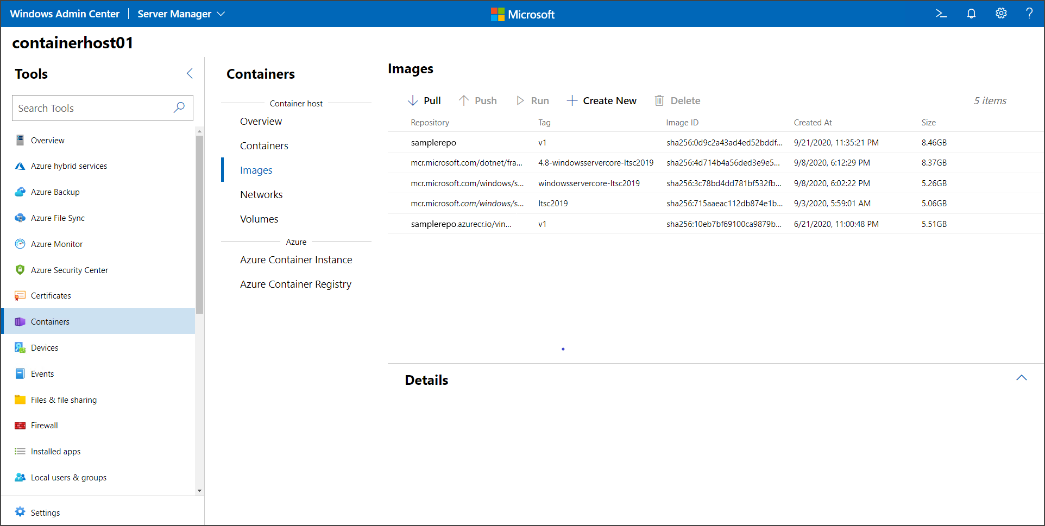Select the samplerepo image row
Screen dimensions: 1045x526
tap(489, 142)
